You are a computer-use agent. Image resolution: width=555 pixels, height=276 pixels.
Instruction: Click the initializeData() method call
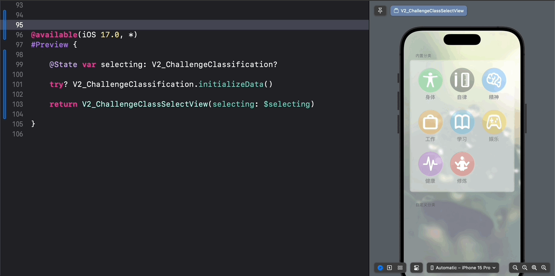235,84
